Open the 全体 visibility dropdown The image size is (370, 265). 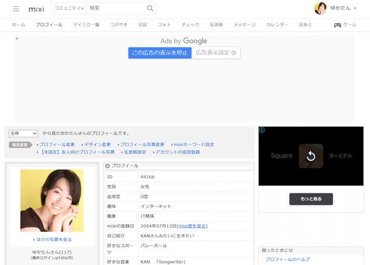(23, 134)
